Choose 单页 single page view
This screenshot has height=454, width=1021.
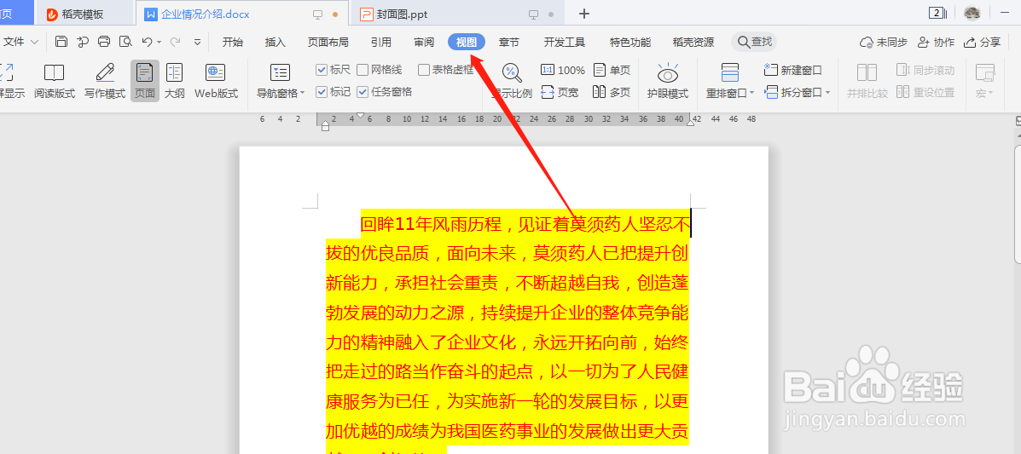612,70
